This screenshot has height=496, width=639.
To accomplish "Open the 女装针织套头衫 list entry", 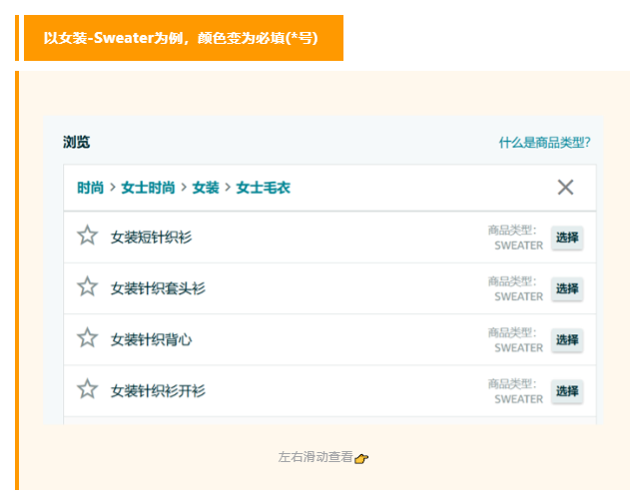I will (x=158, y=288).
